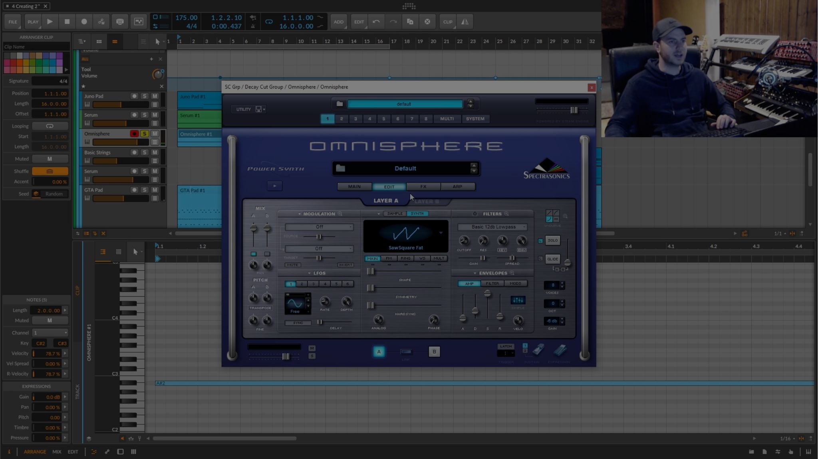Open the Seed Random selector

coord(50,194)
